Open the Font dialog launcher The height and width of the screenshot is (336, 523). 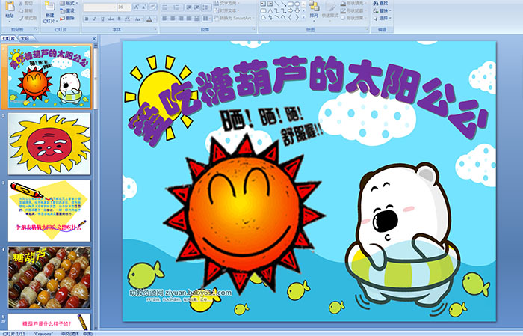tap(155, 30)
